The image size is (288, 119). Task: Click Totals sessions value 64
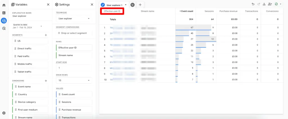click(213, 19)
